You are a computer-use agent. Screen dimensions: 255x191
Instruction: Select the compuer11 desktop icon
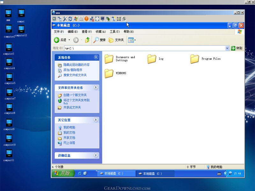9,156
